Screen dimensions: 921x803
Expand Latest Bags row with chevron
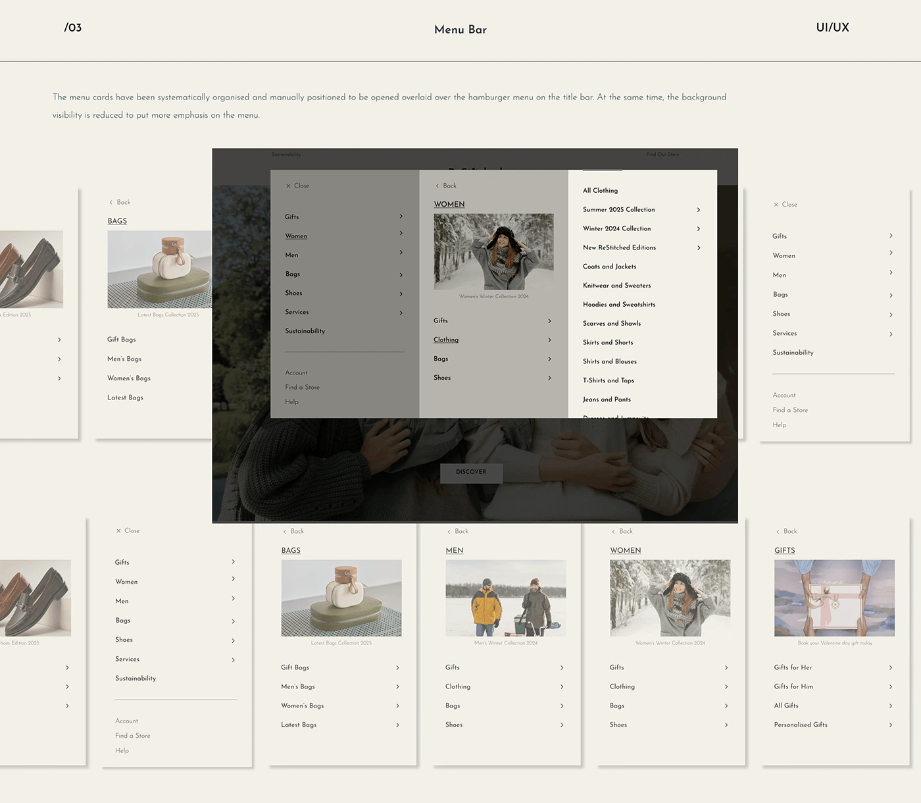coord(397,725)
